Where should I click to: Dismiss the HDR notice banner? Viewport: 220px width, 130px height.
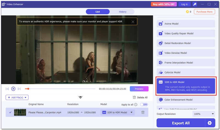(133, 21)
